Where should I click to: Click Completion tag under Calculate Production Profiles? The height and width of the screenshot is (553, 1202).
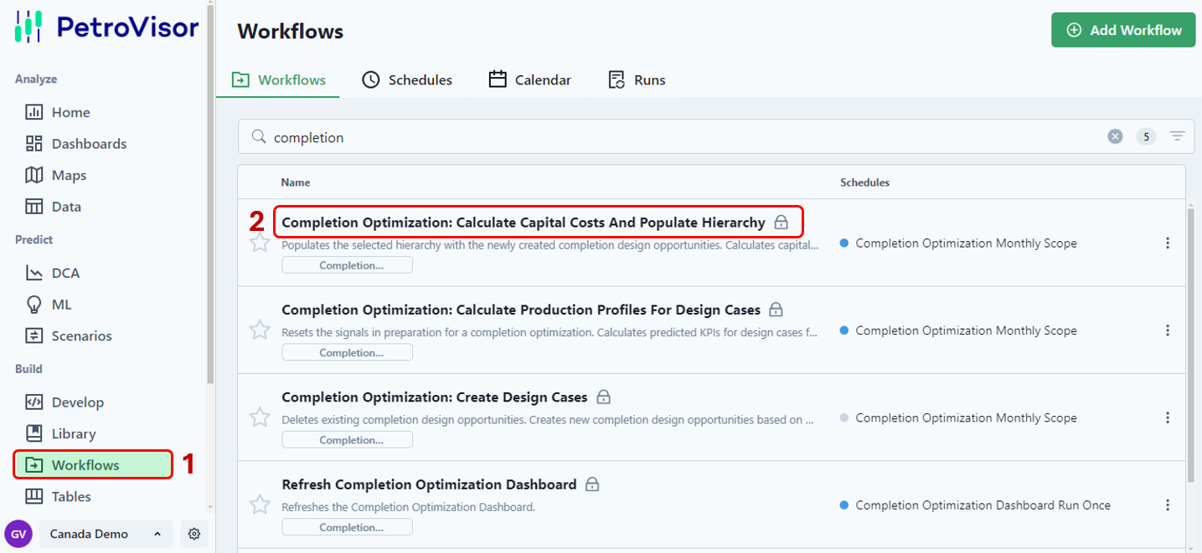pos(347,352)
